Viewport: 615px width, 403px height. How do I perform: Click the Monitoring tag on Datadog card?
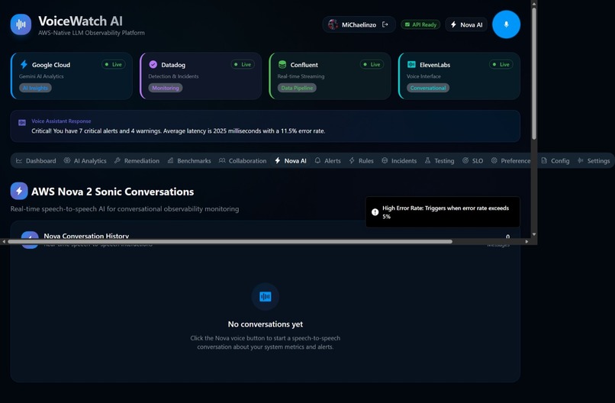coord(165,88)
